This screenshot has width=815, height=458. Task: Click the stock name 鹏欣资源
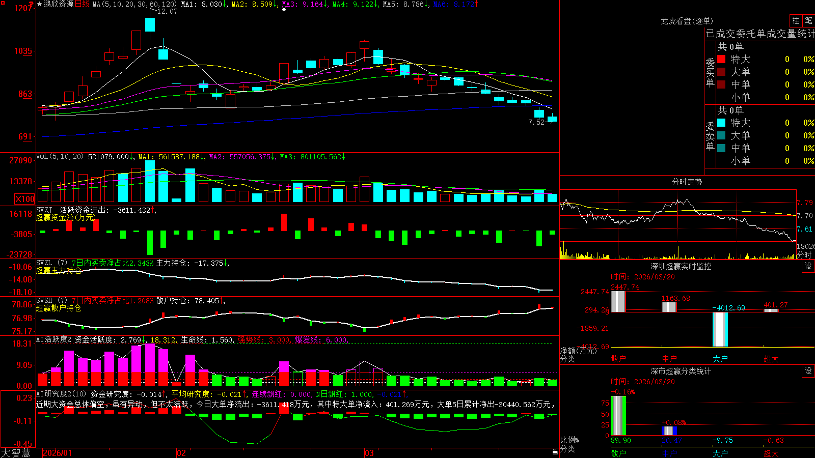point(59,4)
